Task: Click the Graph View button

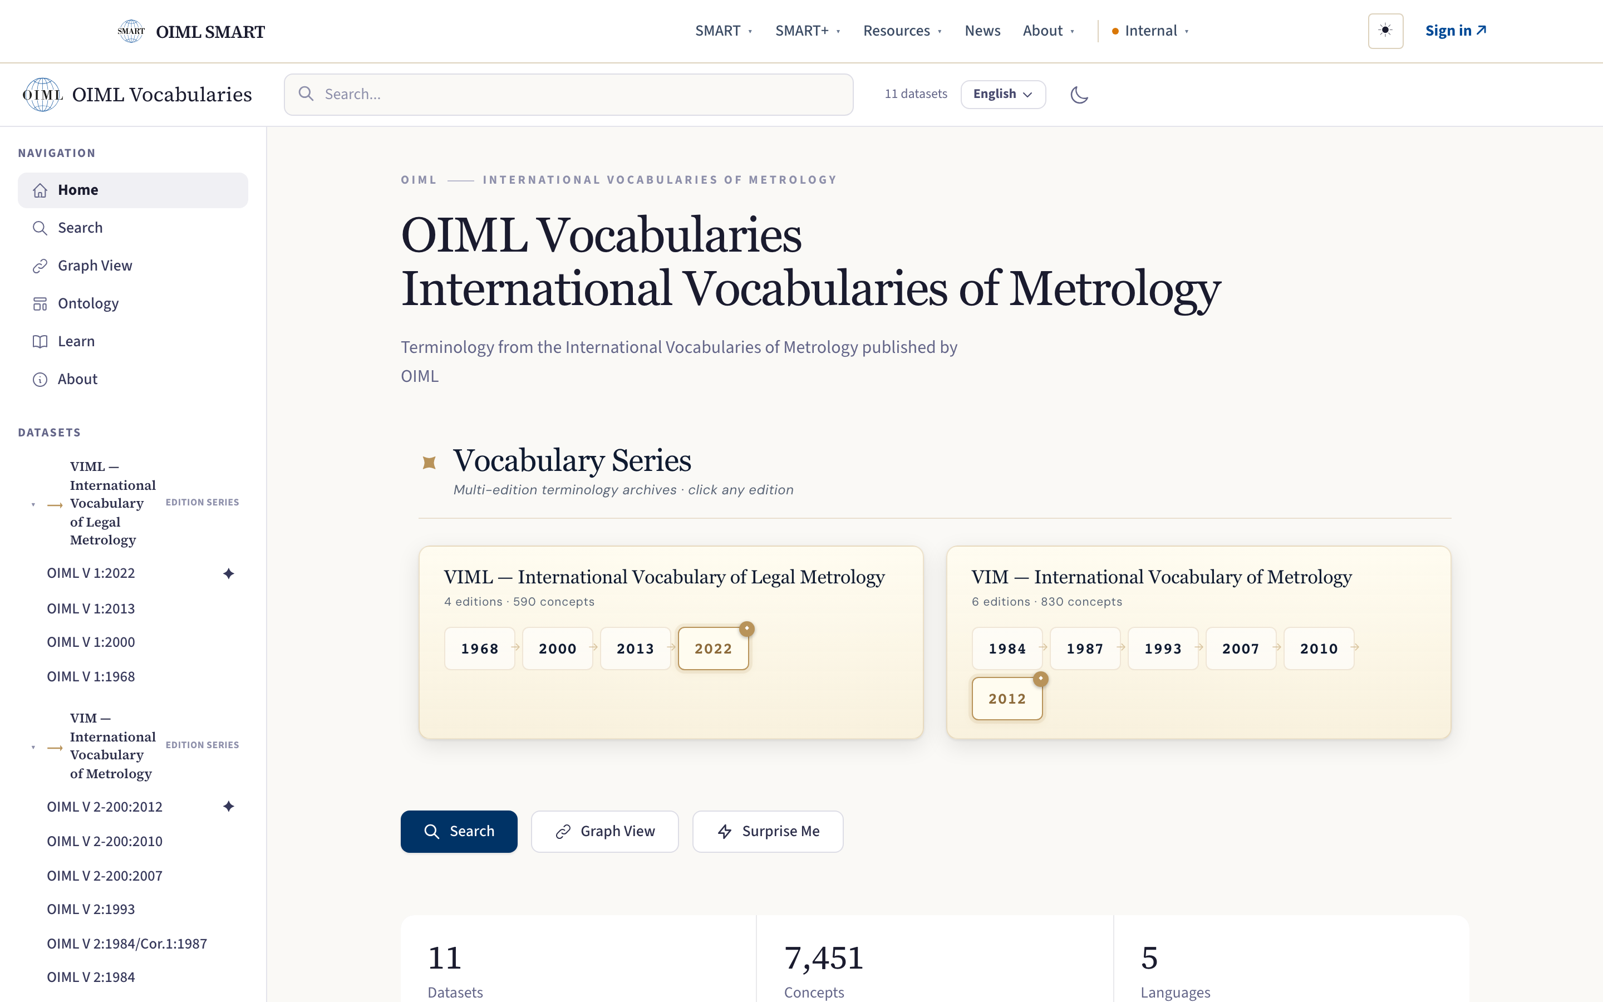Action: (x=605, y=831)
